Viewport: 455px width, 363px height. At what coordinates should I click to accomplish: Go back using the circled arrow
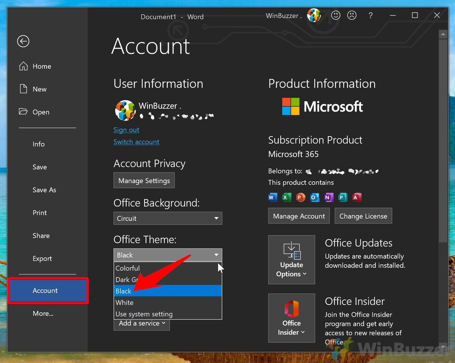23,41
